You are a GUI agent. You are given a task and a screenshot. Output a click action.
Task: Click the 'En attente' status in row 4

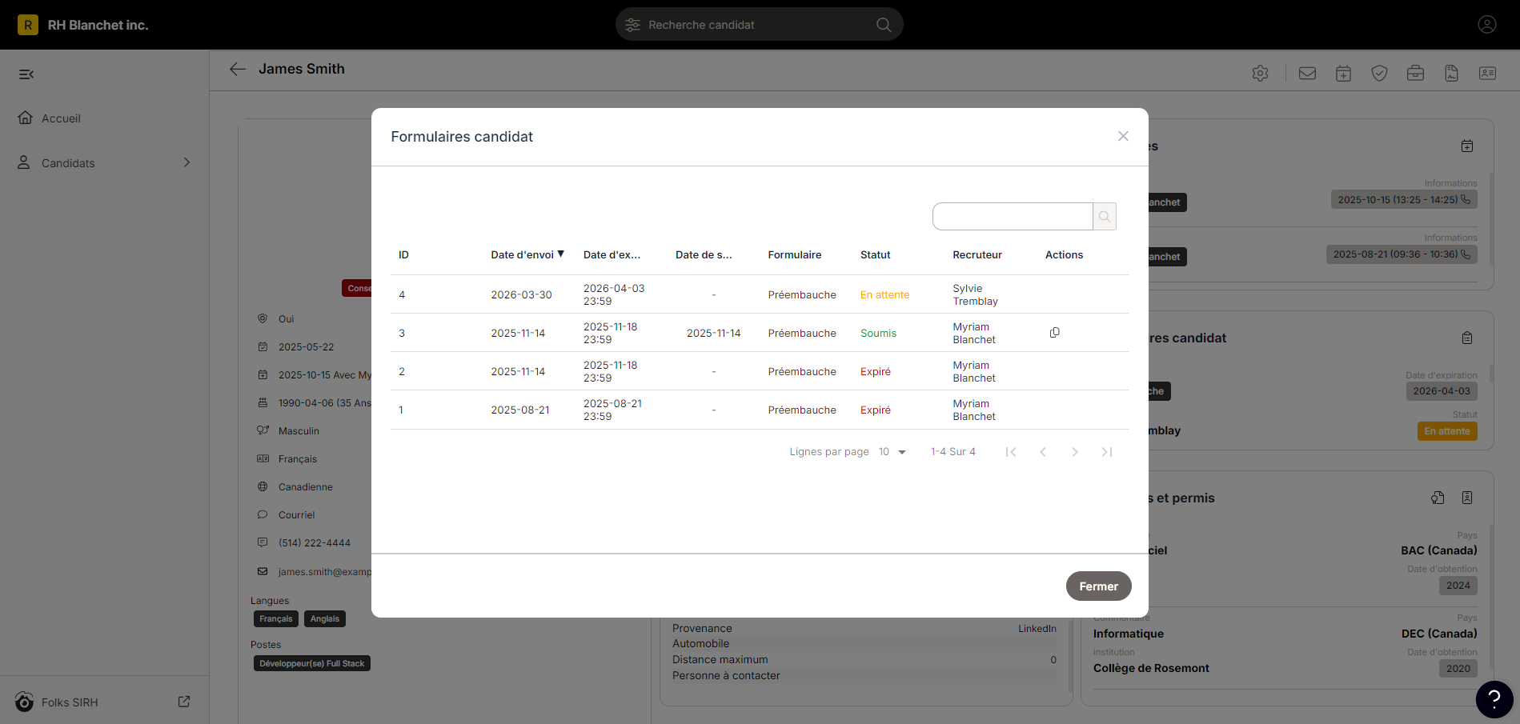click(x=884, y=295)
